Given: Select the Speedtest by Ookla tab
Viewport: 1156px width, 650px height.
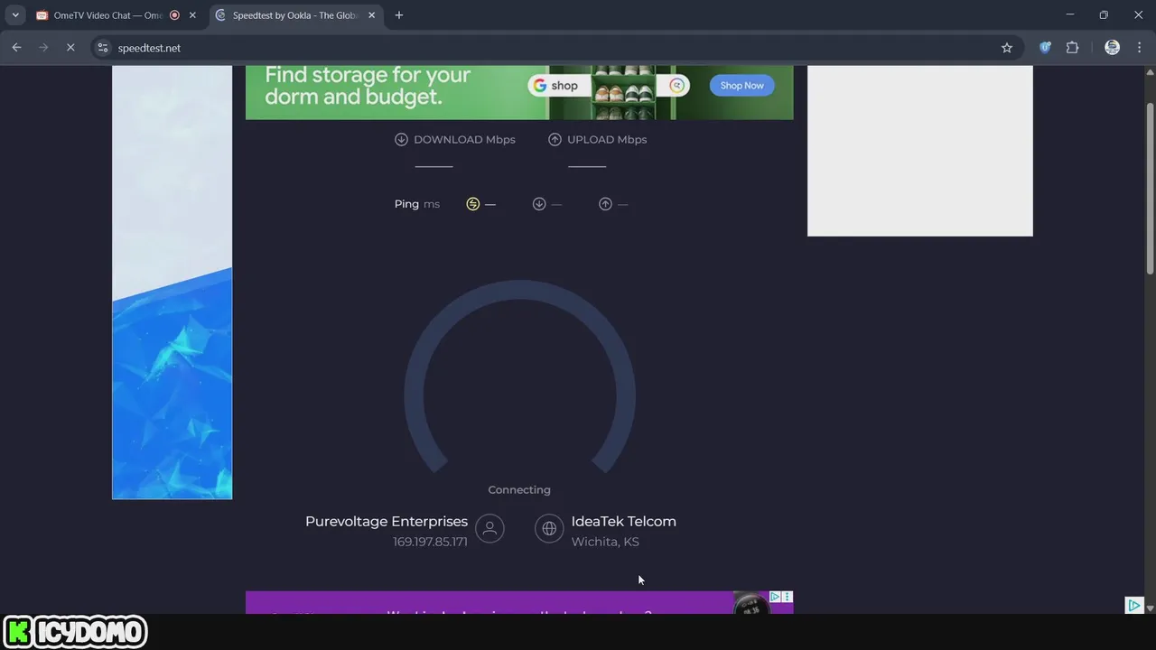Looking at the screenshot, I should [x=296, y=15].
